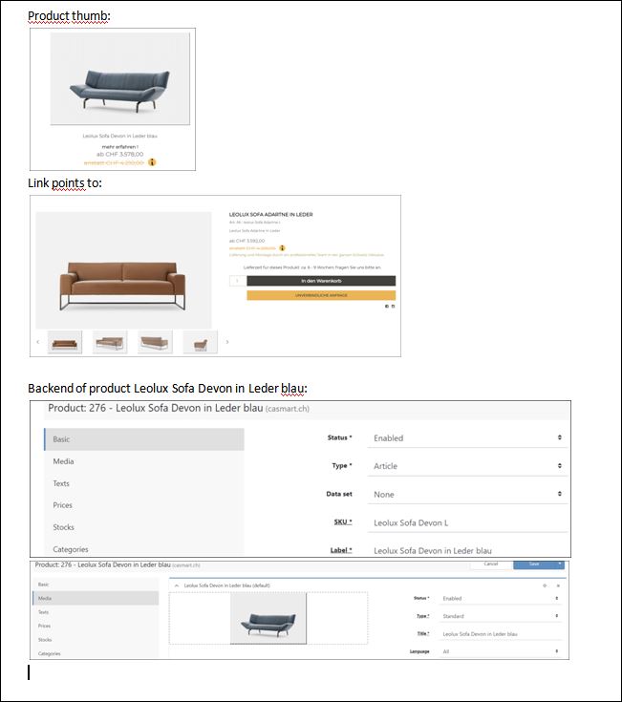Select the Prices tab in the lower media panel
The height and width of the screenshot is (702, 622).
point(96,626)
